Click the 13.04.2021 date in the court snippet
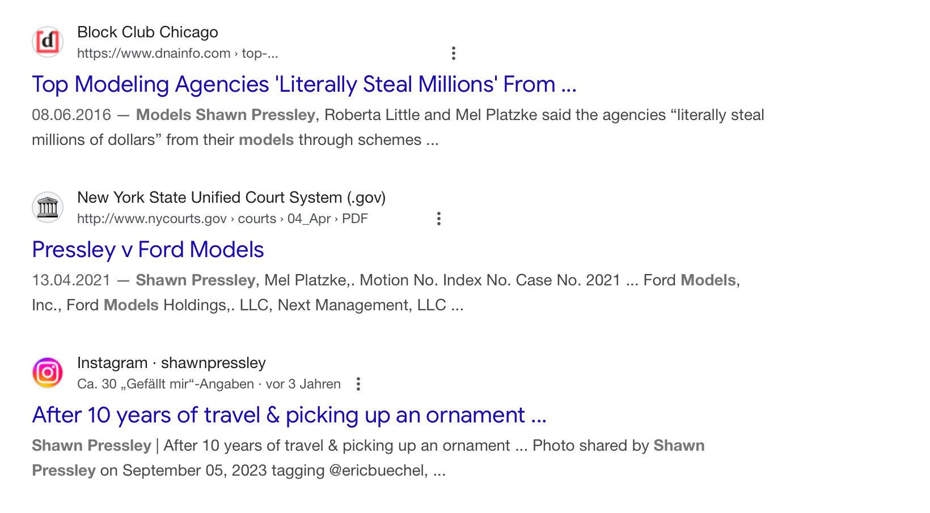930x513 pixels. click(x=71, y=280)
